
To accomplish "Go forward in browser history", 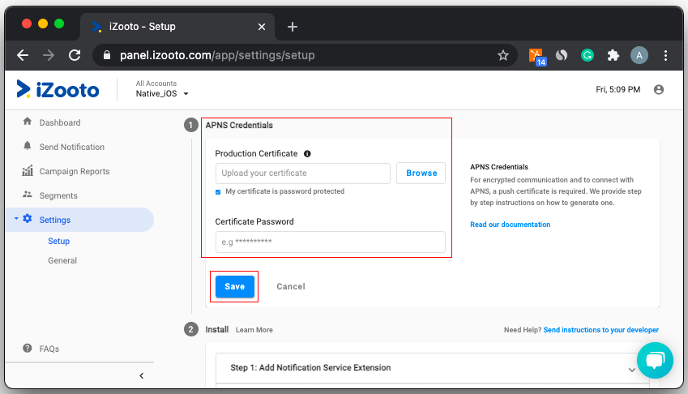I will [x=49, y=55].
